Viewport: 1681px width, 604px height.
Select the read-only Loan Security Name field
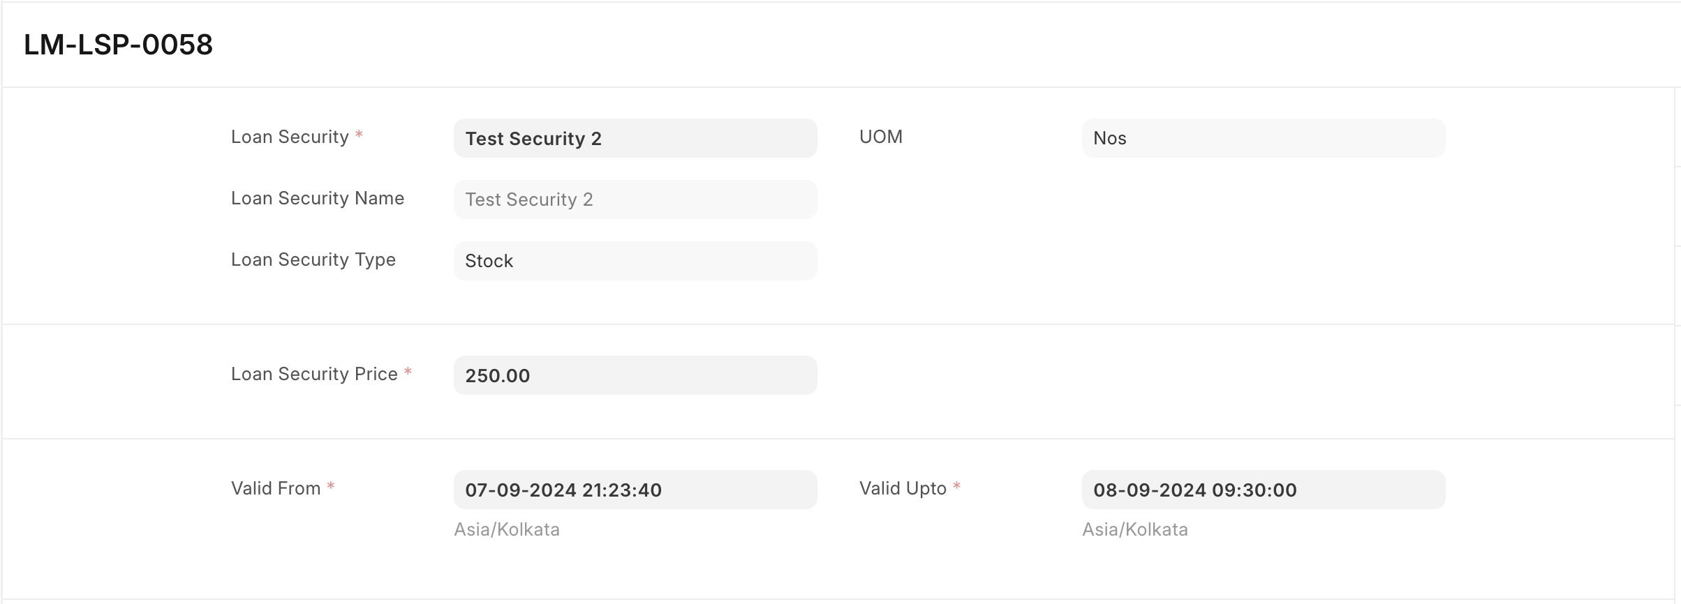pyautogui.click(x=635, y=199)
